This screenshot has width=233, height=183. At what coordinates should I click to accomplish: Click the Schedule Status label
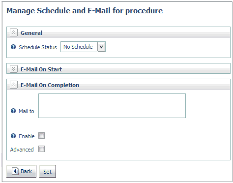(38, 47)
